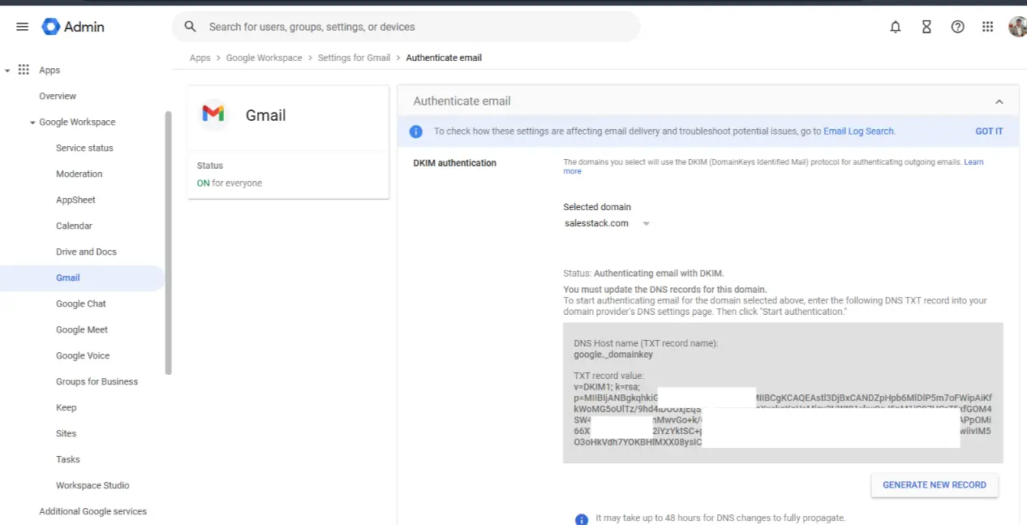Open Google Chat settings
1027x525 pixels.
[81, 303]
